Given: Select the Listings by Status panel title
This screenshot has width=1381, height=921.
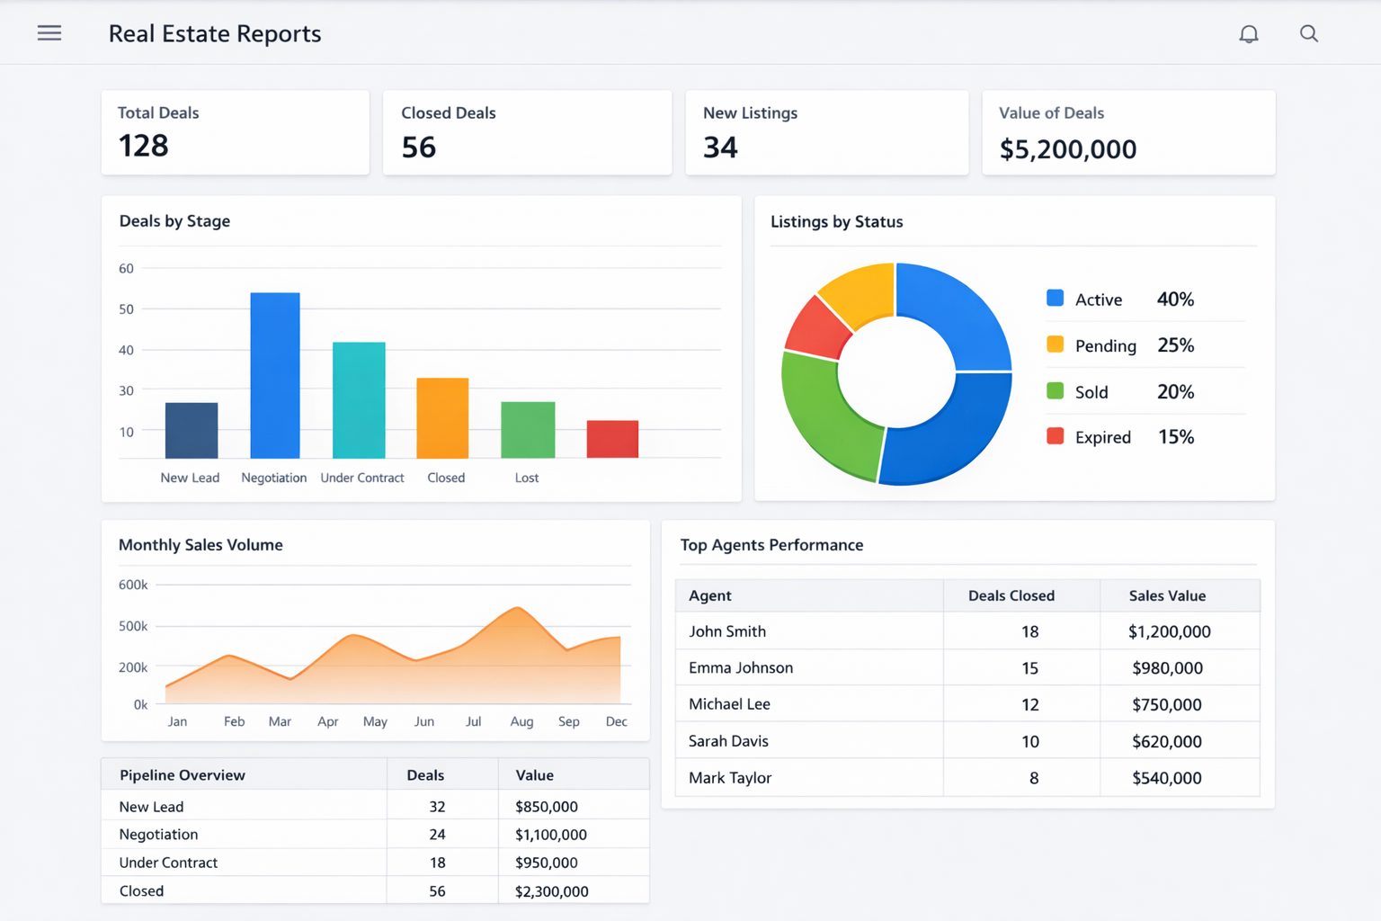Looking at the screenshot, I should point(836,221).
